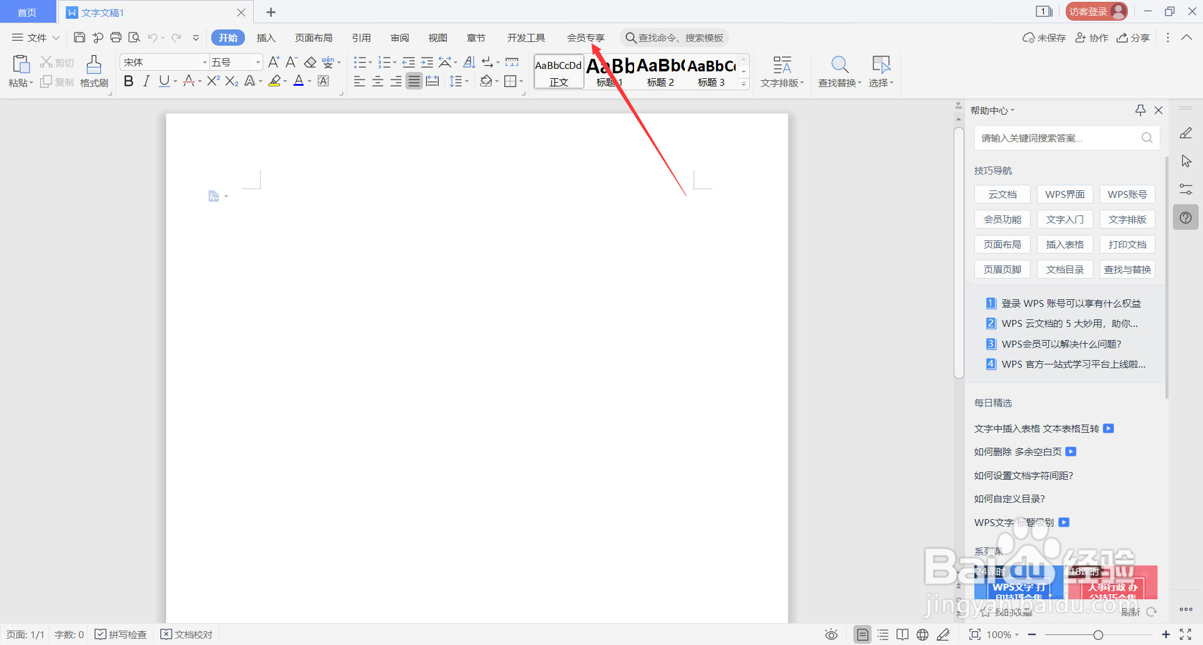Click the Paste clipboard icon
The height and width of the screenshot is (645, 1203).
tap(21, 64)
